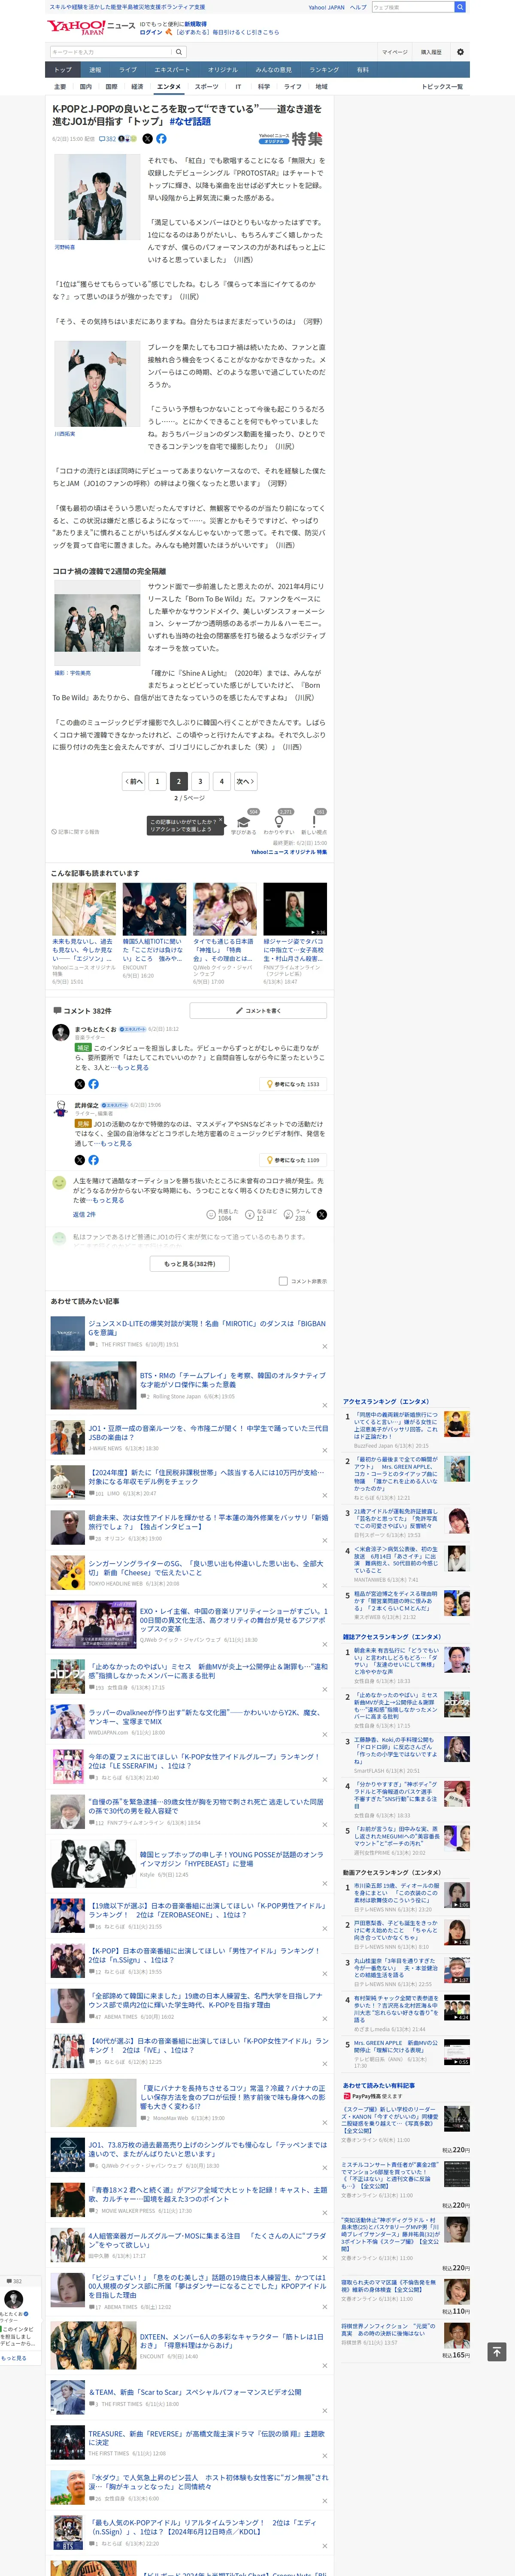Focus the news keyword input field
515x2576 pixels.
point(110,52)
